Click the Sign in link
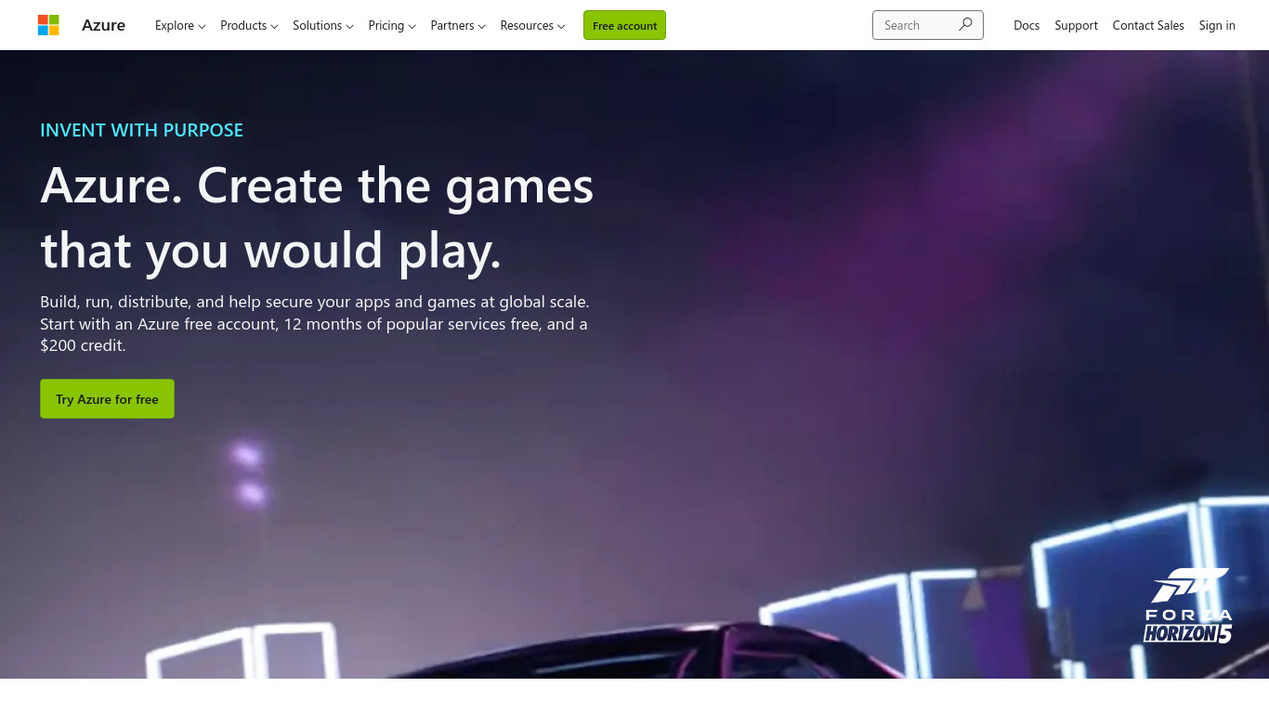This screenshot has height=713, width=1269. click(x=1217, y=25)
